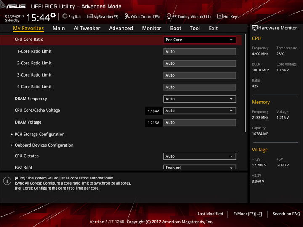The width and height of the screenshot is (303, 227).
Task: Switch to the Tool tab
Action: 195,29
